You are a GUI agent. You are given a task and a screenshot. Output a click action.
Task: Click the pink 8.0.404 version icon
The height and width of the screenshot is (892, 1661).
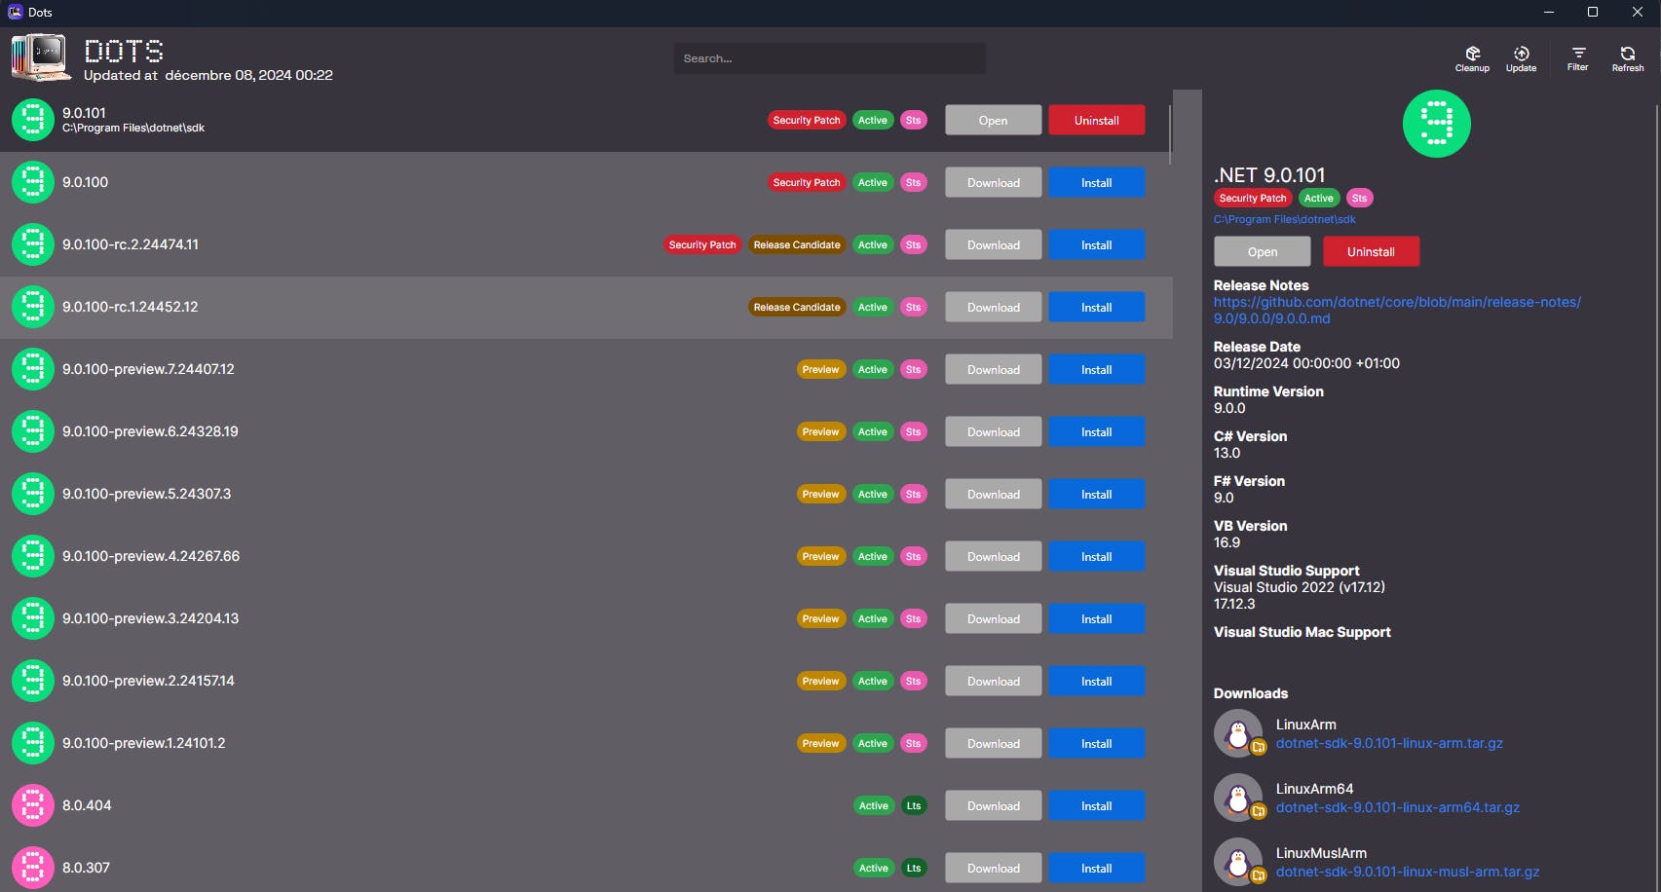coord(33,805)
